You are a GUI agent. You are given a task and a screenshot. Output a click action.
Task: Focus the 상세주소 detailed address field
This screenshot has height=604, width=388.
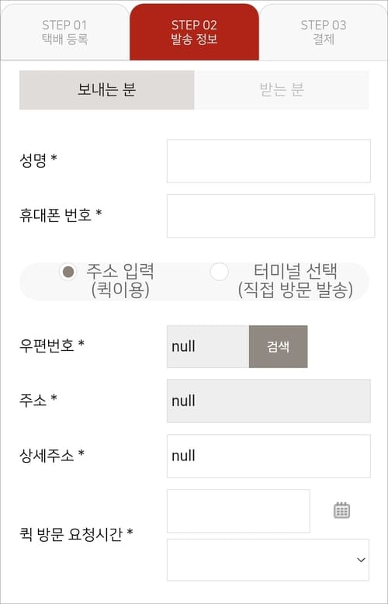[x=268, y=456]
